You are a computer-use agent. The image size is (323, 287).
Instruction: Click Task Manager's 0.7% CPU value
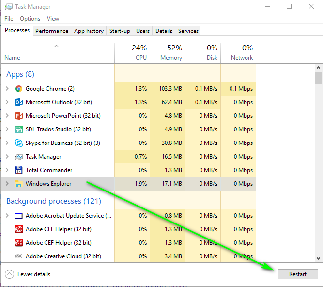click(141, 157)
